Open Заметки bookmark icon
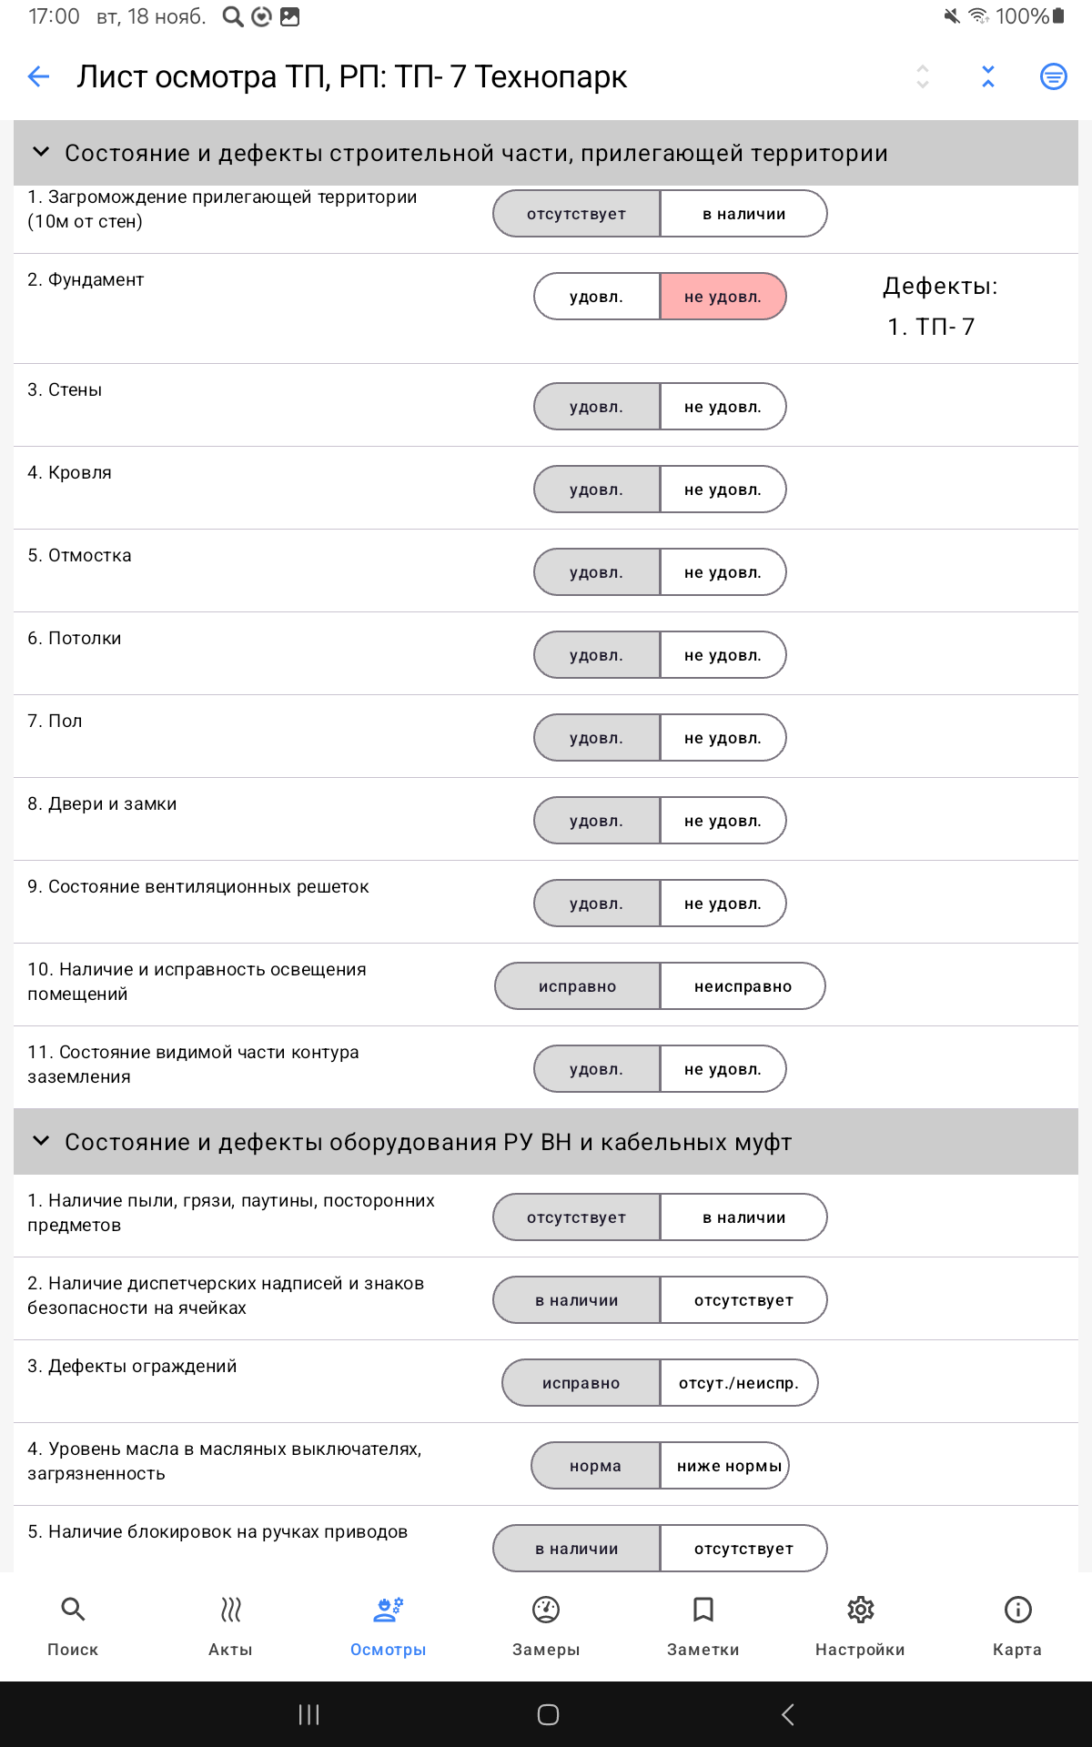Screen dimensions: 1092x1747 coord(703,1611)
